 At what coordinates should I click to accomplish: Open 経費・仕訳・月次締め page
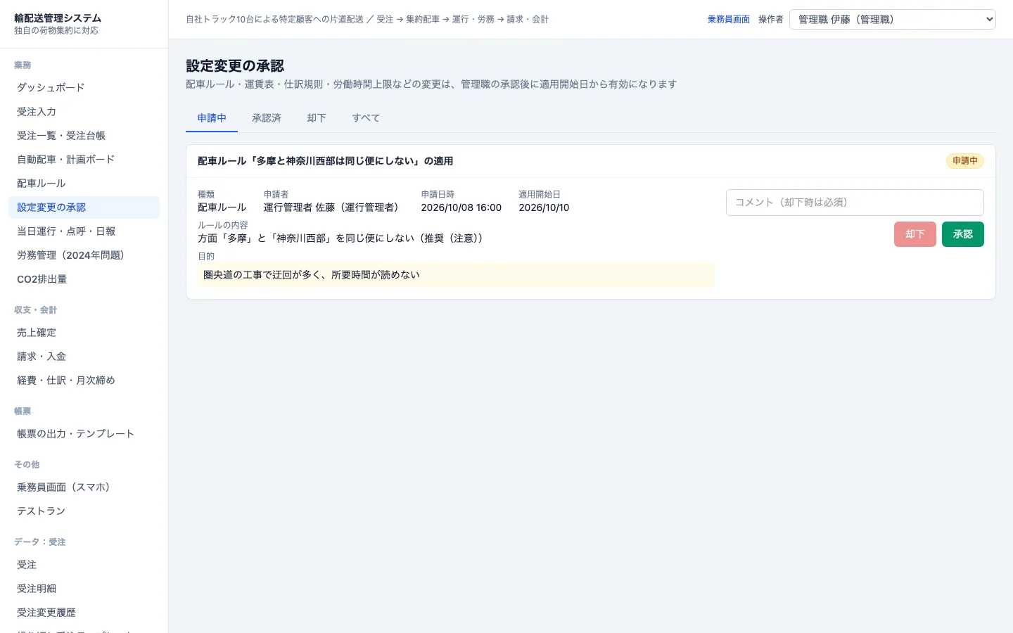pos(84,381)
